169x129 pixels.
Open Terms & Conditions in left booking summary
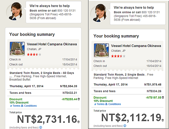tap(25, 106)
